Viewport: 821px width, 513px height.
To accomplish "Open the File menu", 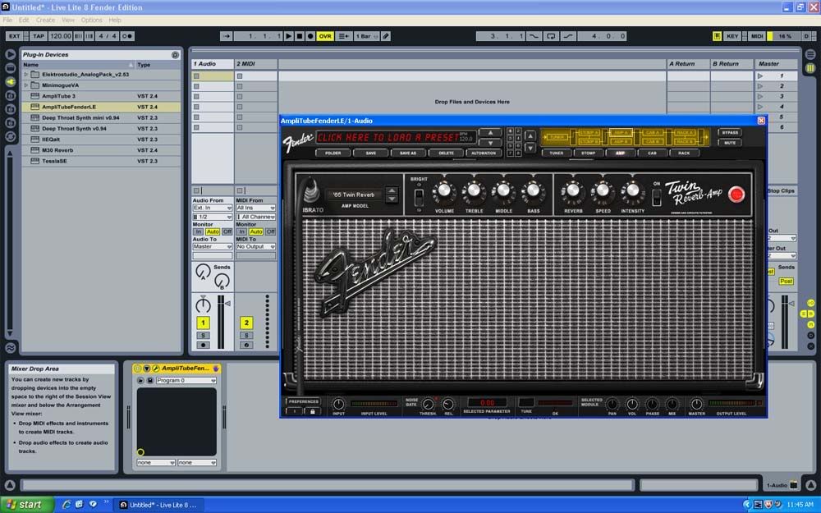I will click(x=7, y=20).
